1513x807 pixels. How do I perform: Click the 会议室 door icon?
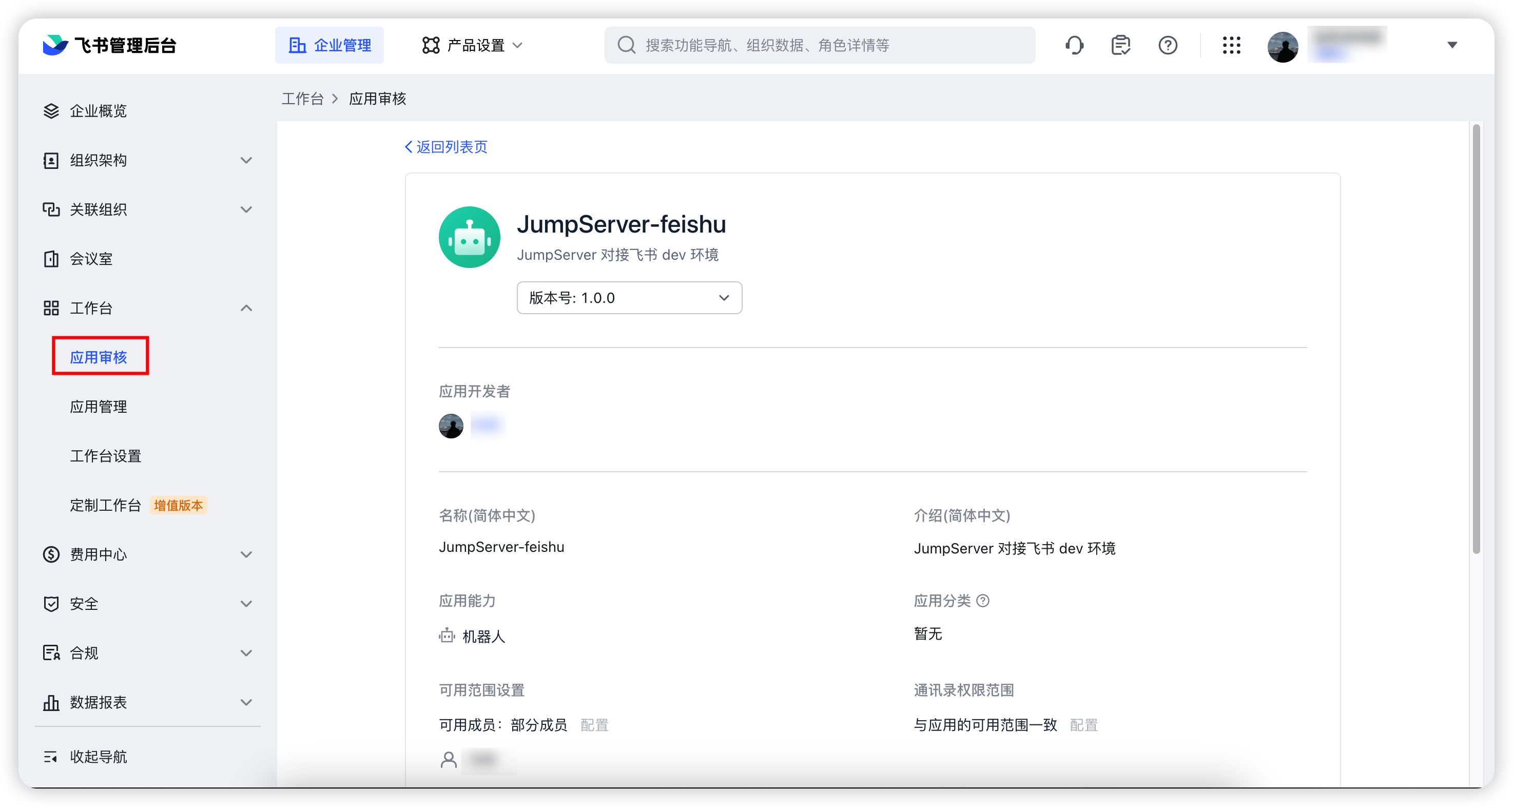[x=51, y=259]
